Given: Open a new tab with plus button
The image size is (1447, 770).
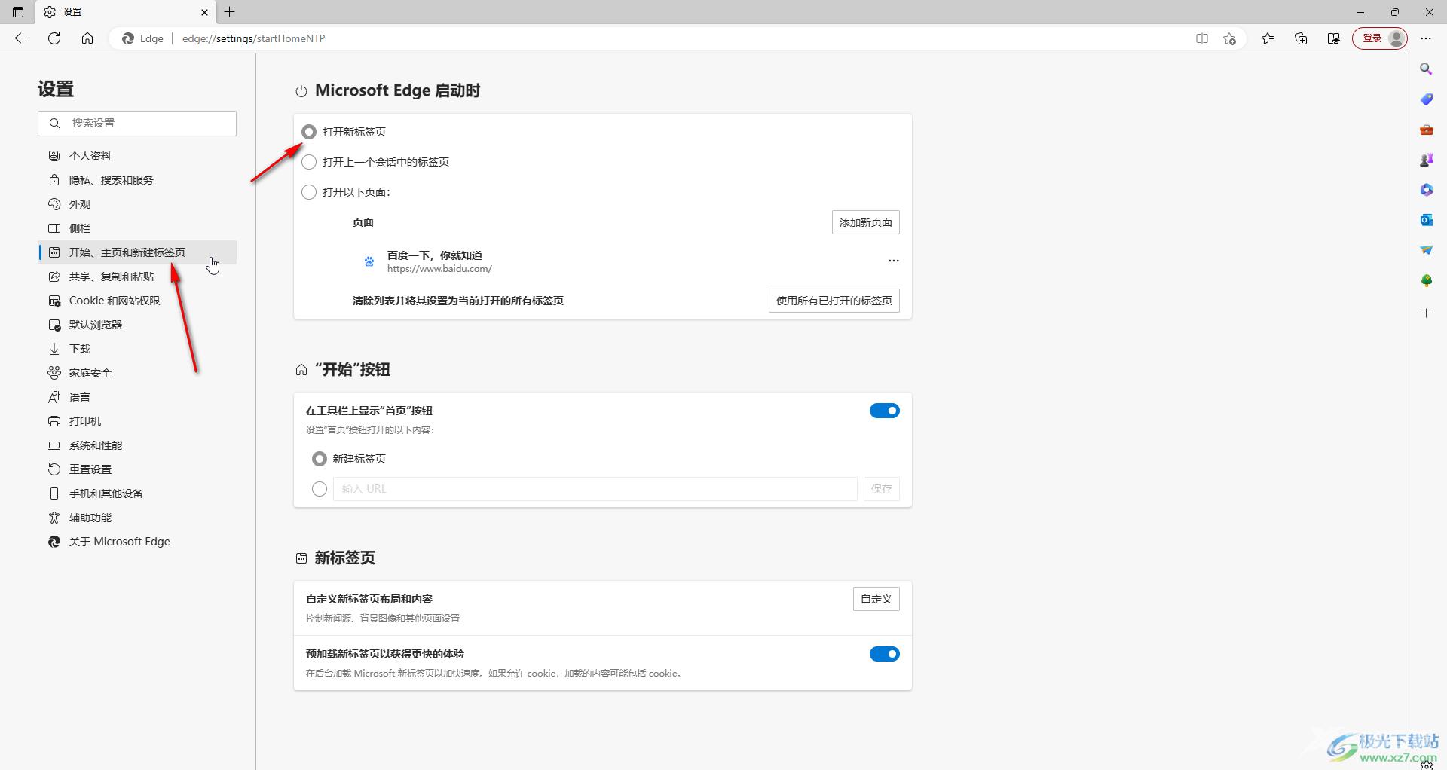Looking at the screenshot, I should tap(230, 12).
